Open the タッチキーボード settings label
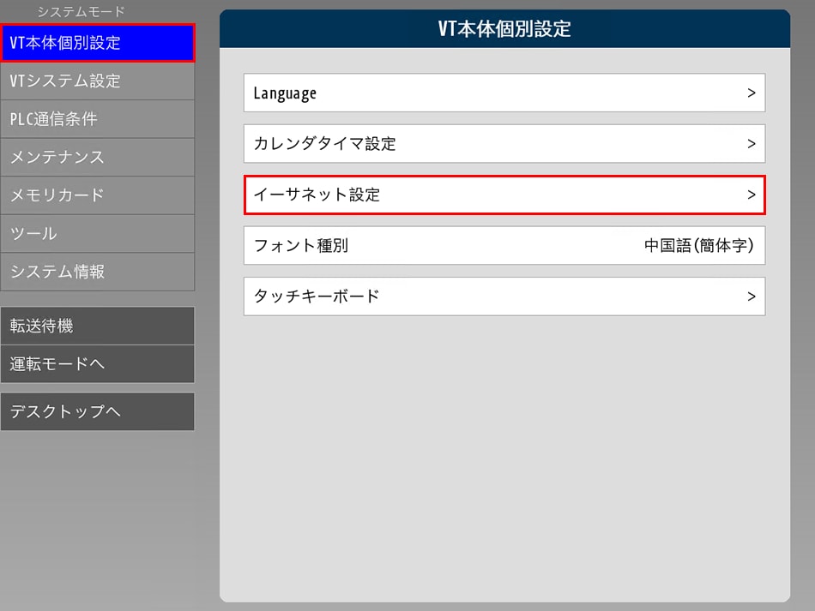The height and width of the screenshot is (611, 815). point(317,297)
